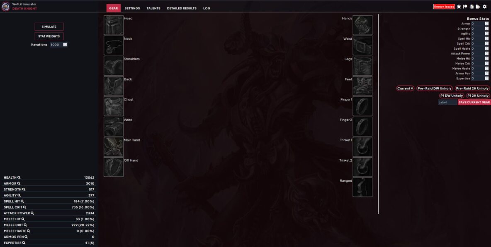Open the DETAILED RESULTS tab
The height and width of the screenshot is (247, 491).
click(x=182, y=8)
